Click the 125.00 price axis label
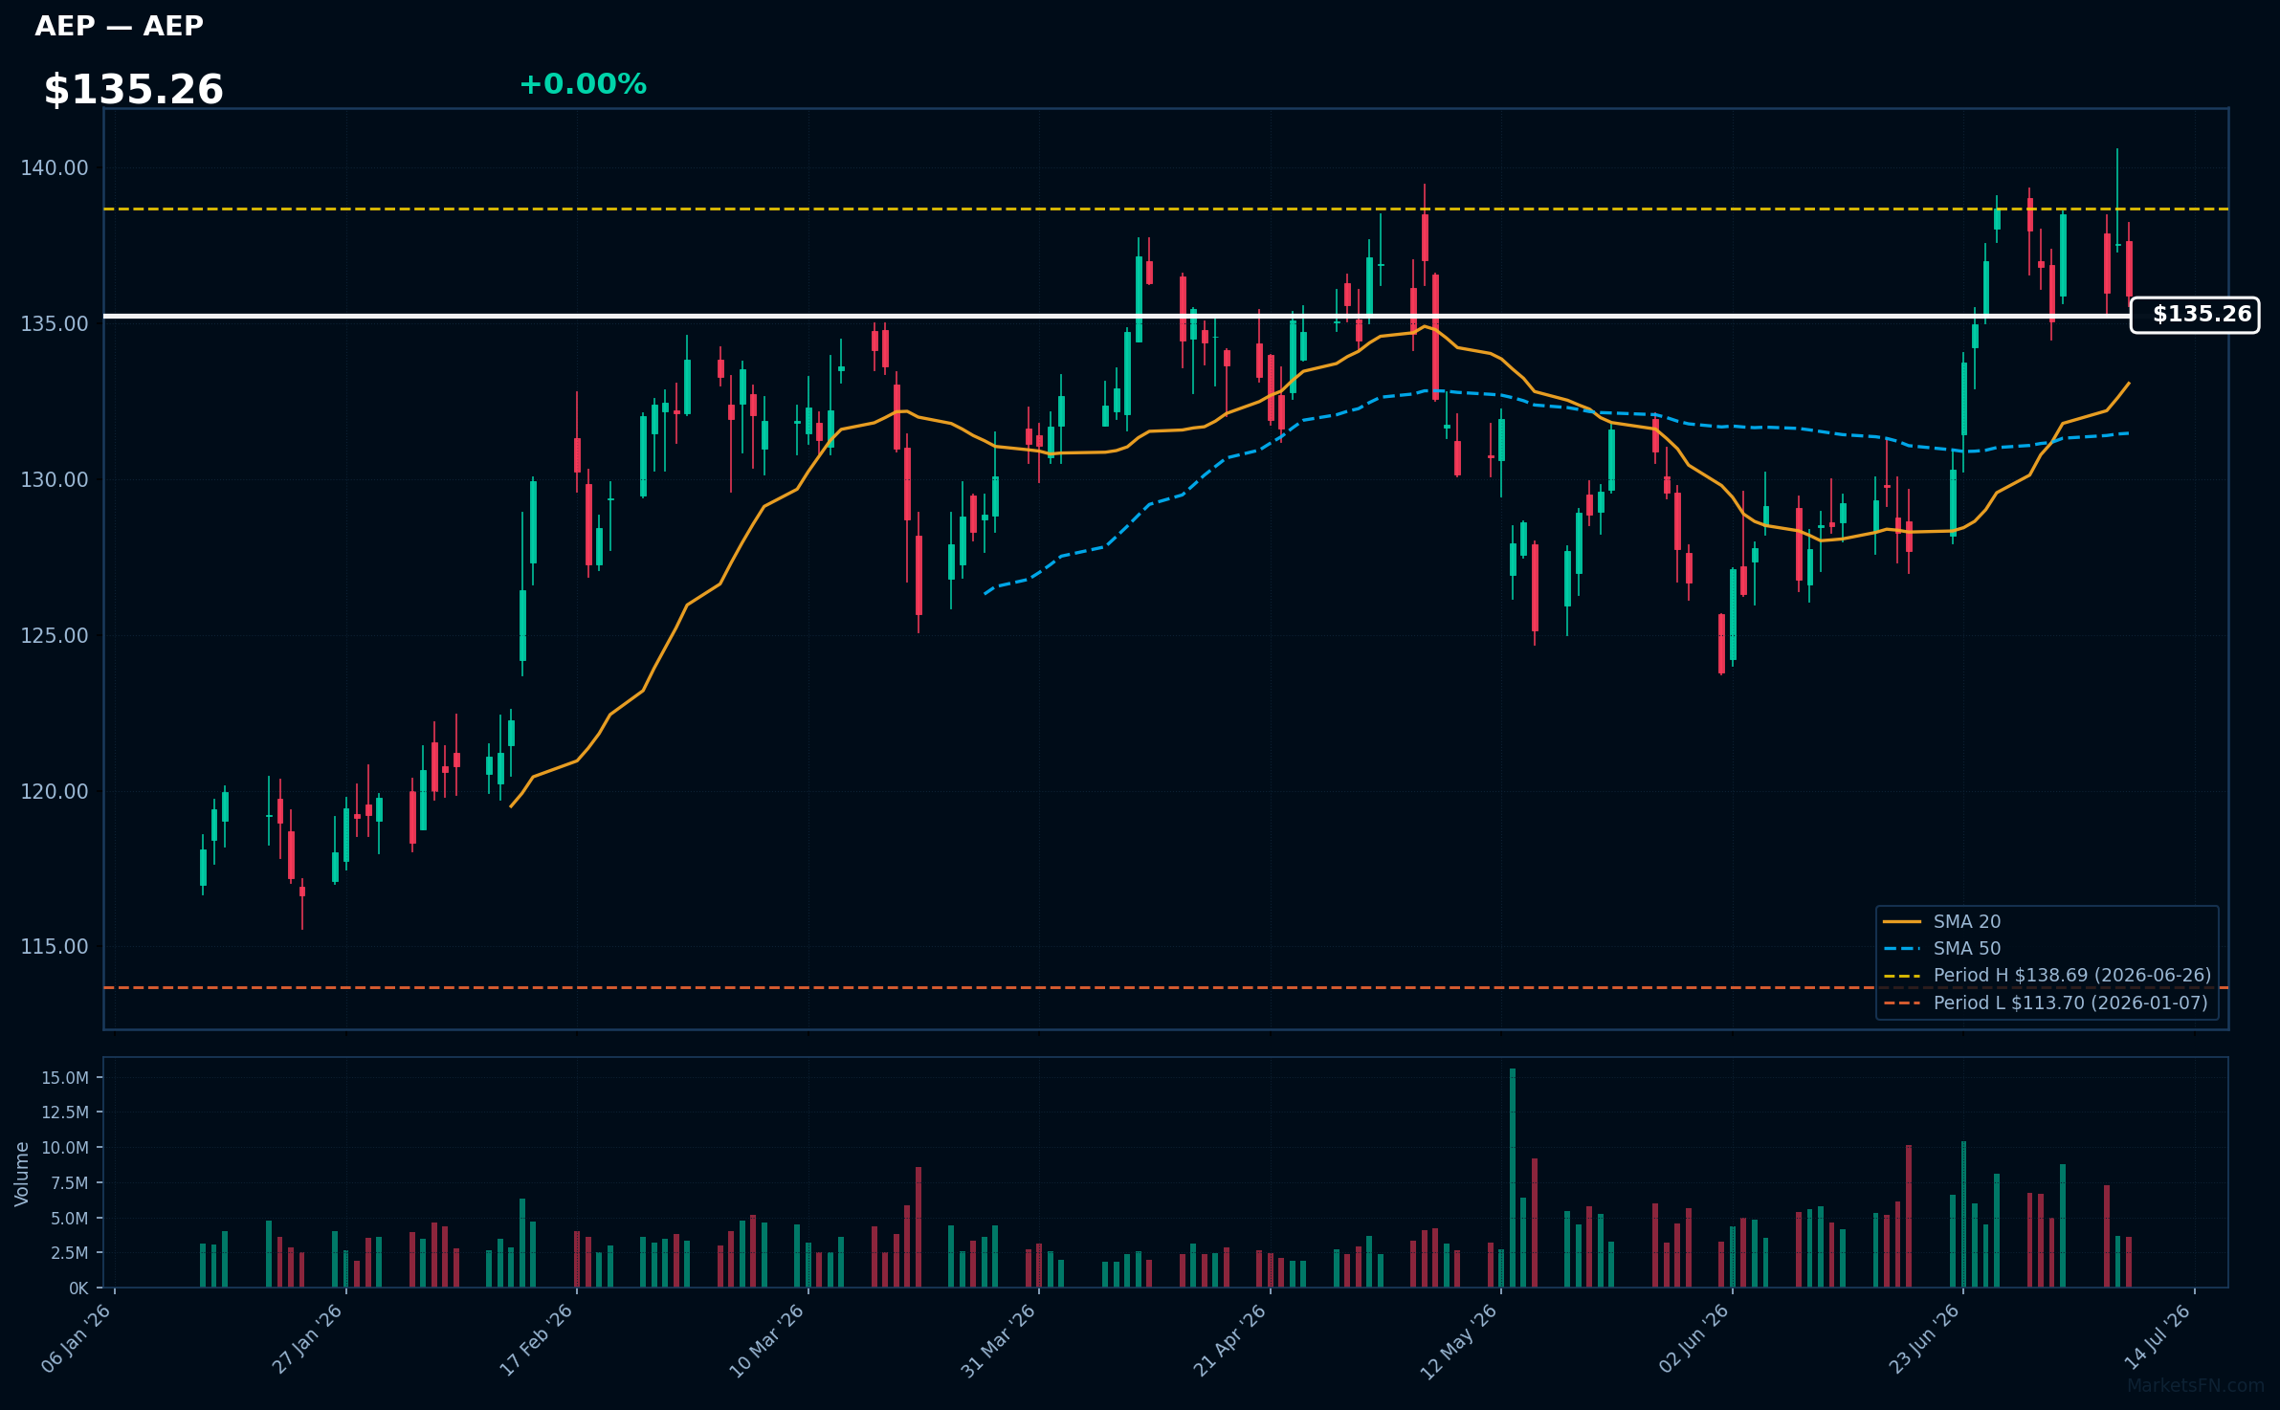Screen dimensions: 2280x1410 (55, 636)
